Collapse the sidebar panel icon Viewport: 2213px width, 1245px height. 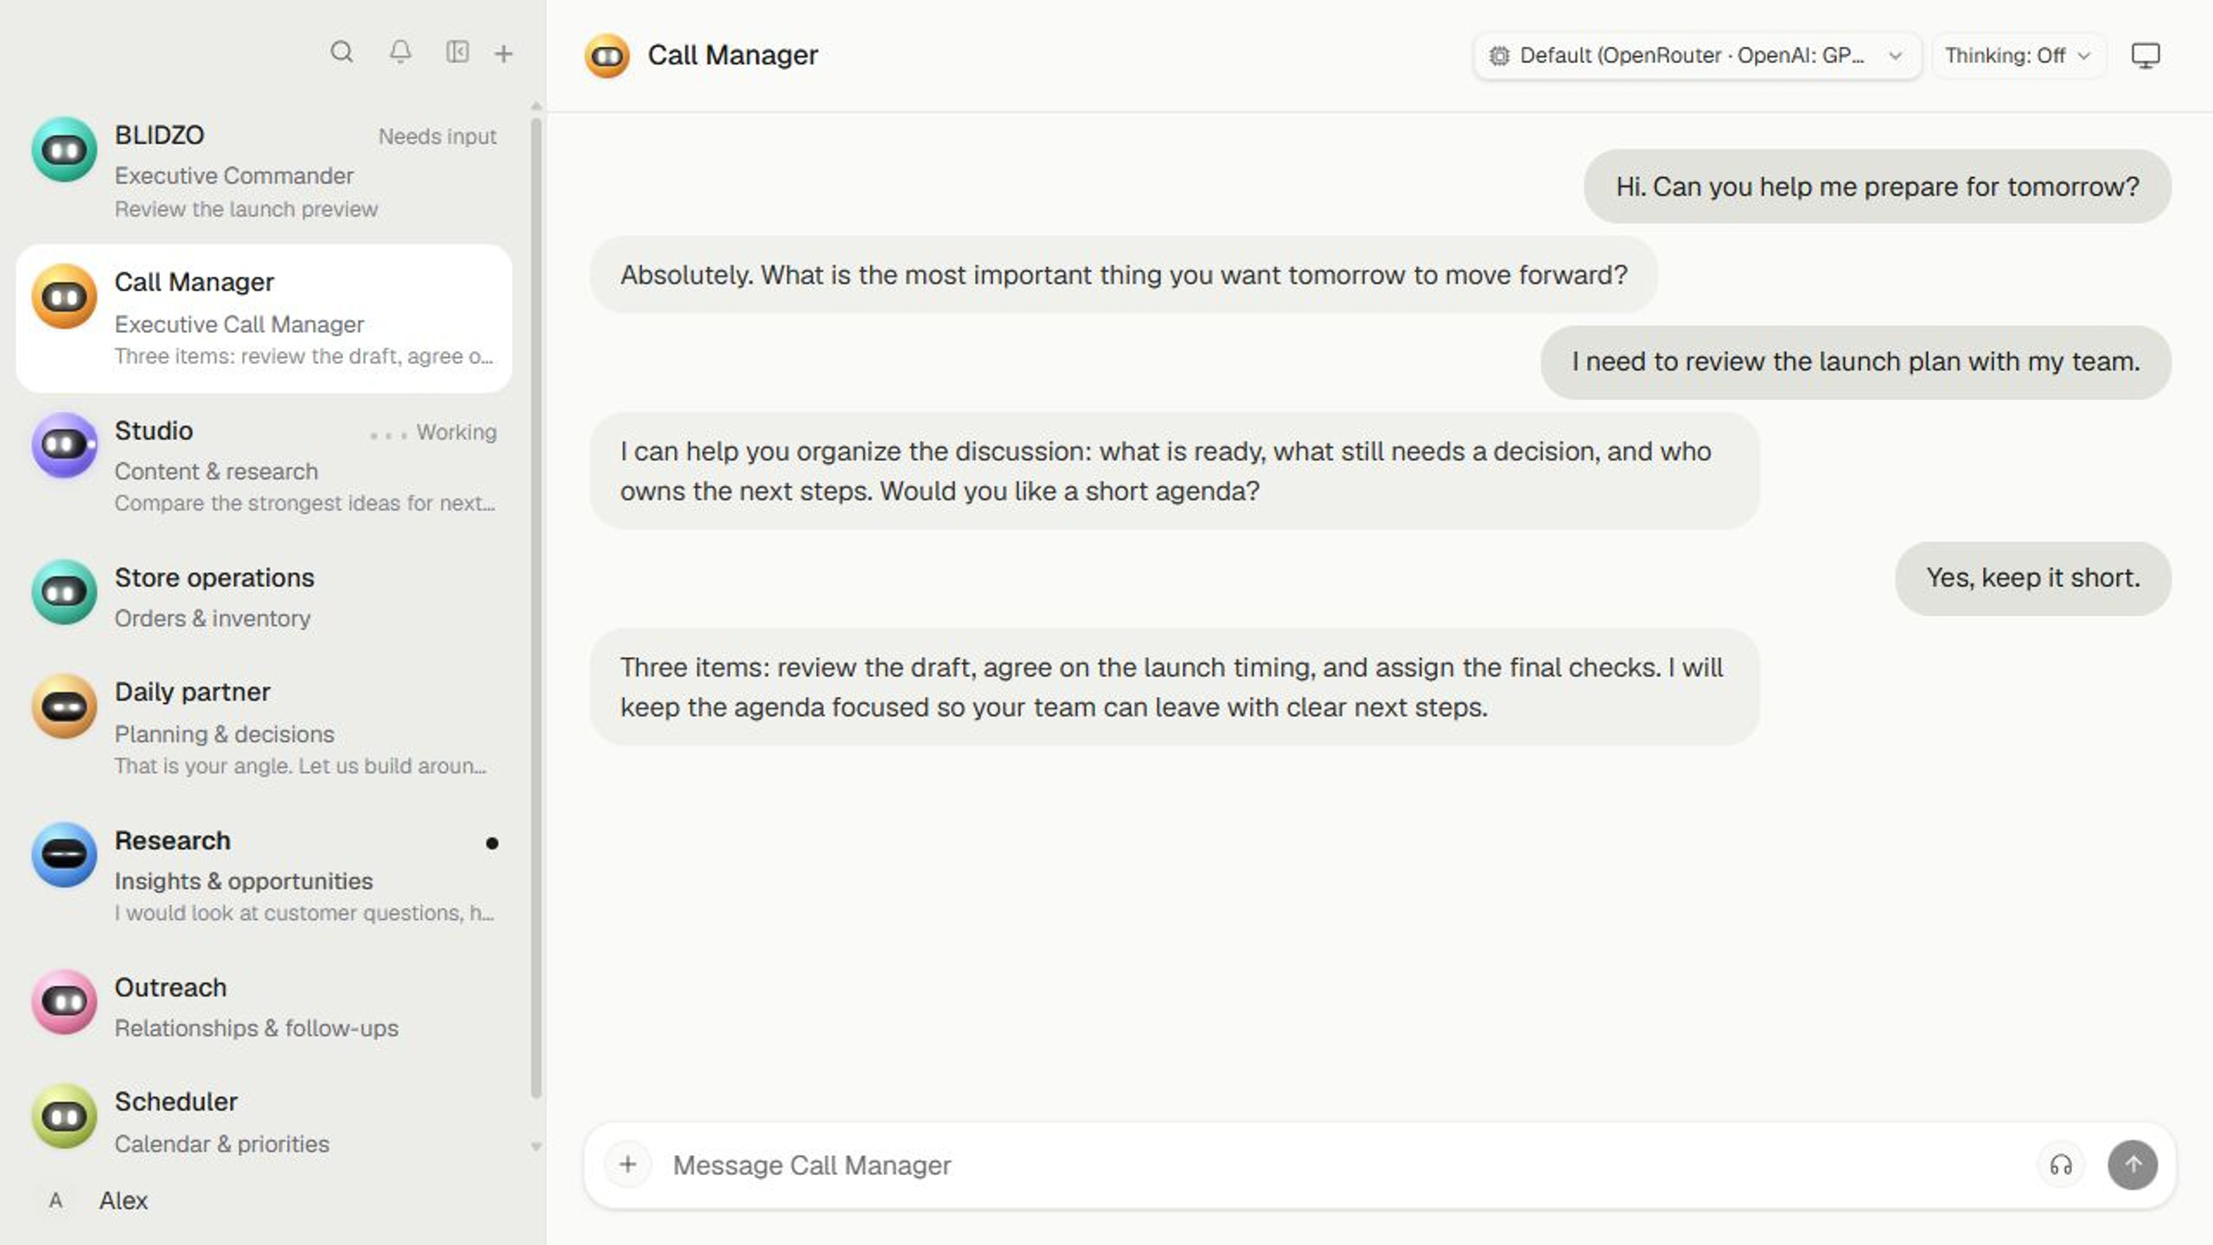[457, 53]
